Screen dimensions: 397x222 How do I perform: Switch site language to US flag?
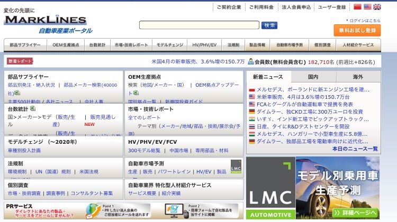[367, 7]
